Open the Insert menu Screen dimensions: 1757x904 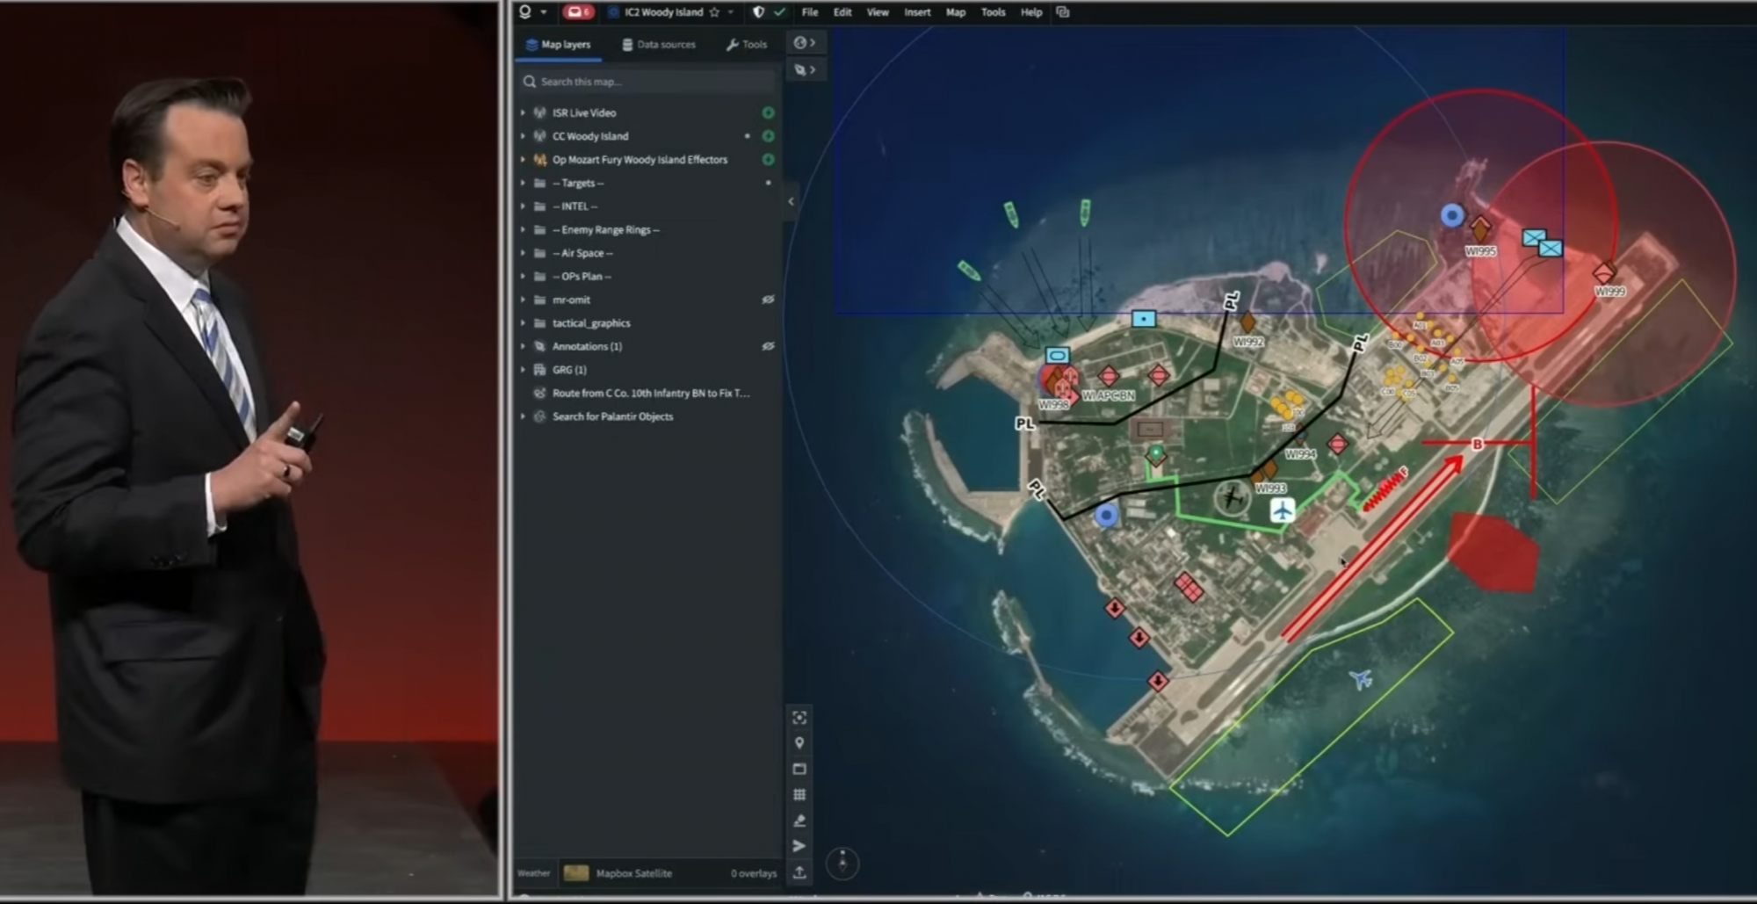tap(917, 12)
